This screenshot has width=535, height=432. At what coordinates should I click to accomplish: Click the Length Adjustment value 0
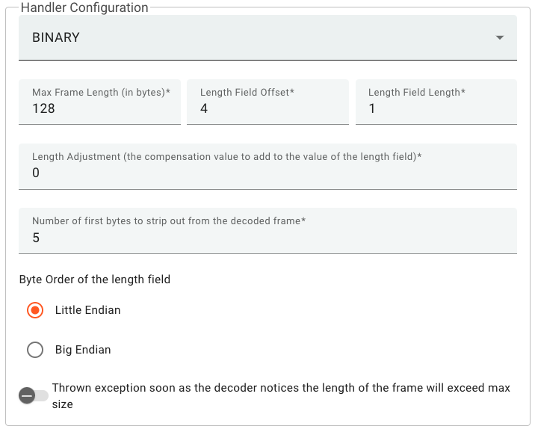pyautogui.click(x=36, y=173)
